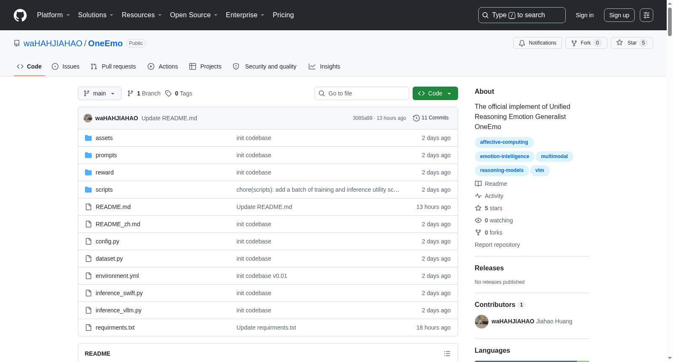Image resolution: width=673 pixels, height=362 pixels.
Task: Expand the Solutions menu
Action: click(x=95, y=15)
